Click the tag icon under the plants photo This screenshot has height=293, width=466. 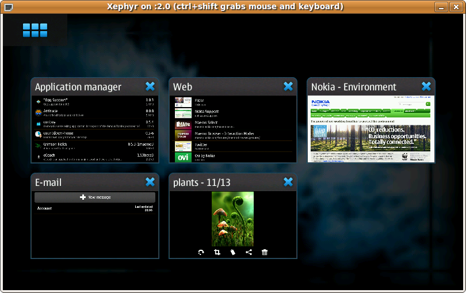tap(233, 252)
